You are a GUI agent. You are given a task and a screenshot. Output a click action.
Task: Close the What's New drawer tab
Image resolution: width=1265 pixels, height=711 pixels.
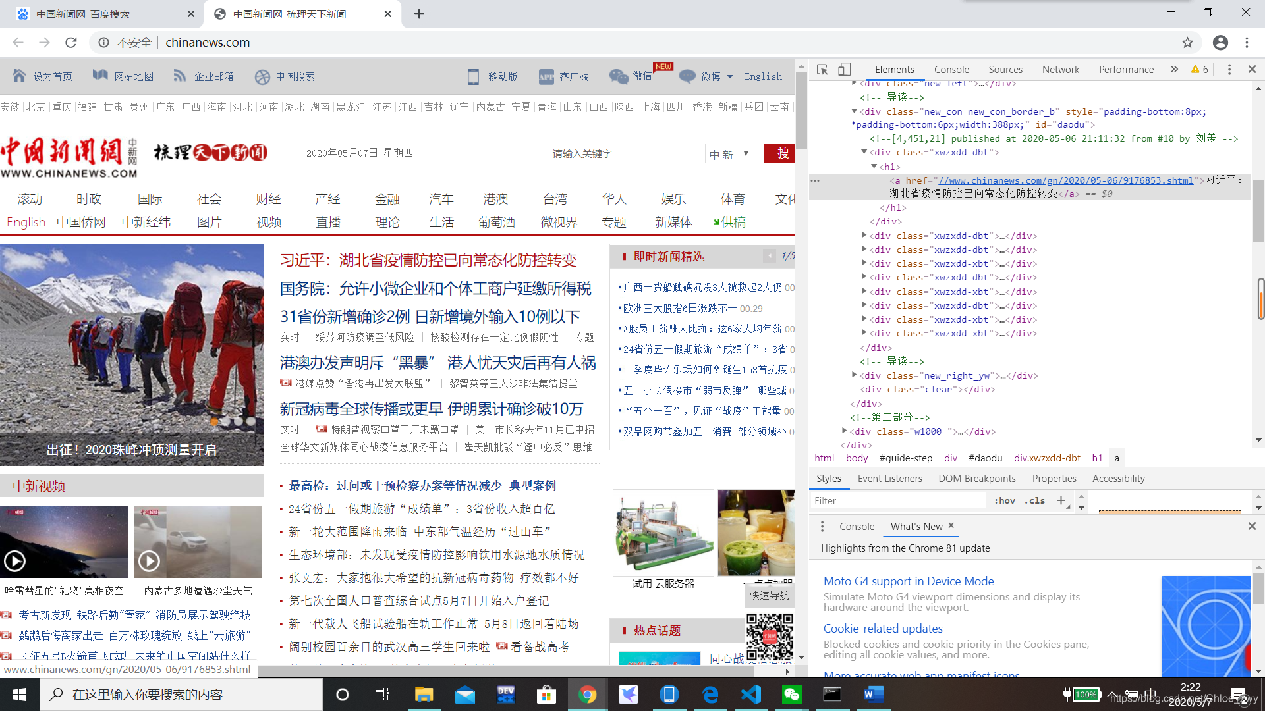point(951,525)
